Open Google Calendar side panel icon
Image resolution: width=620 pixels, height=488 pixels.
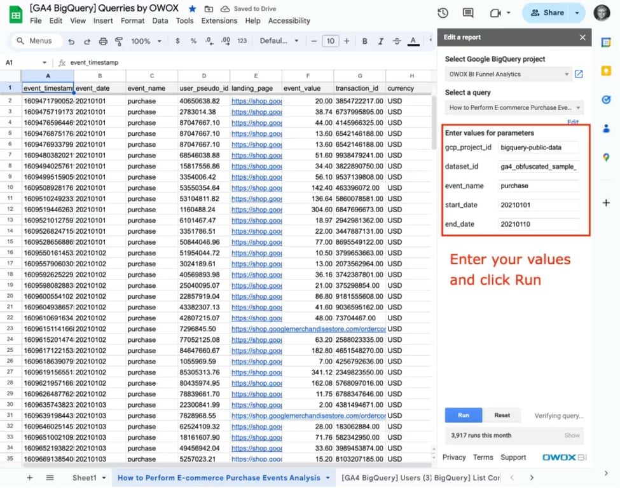click(606, 42)
